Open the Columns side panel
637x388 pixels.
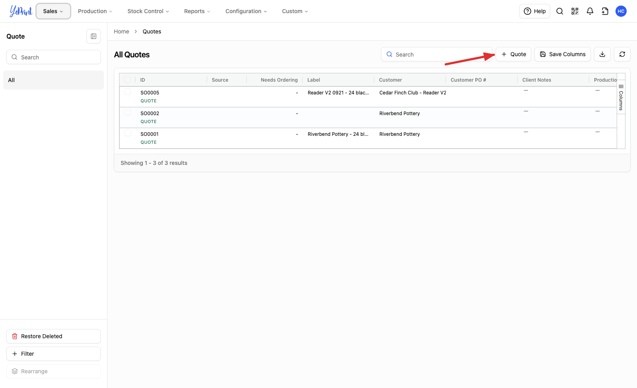click(621, 97)
